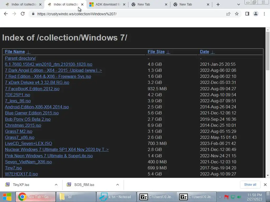
Task: Sort listing by File Name header
Action: pyautogui.click(x=15, y=52)
